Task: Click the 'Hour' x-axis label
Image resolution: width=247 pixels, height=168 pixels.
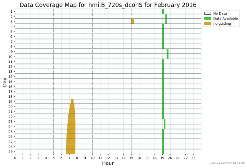Action: (108, 164)
